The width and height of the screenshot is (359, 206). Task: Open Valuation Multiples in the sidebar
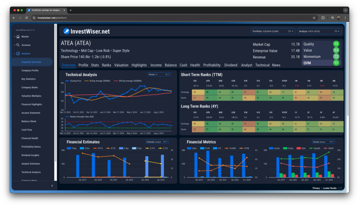pos(31,96)
